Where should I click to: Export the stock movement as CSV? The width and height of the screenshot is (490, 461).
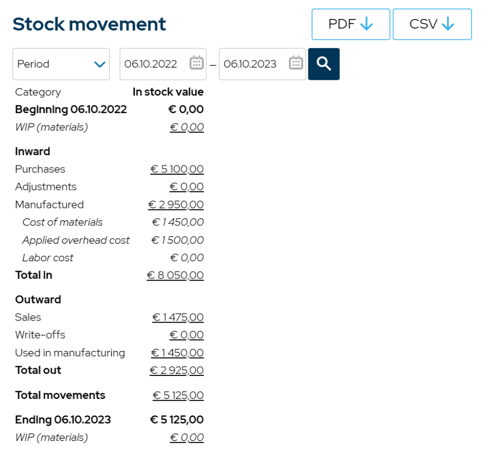[432, 24]
